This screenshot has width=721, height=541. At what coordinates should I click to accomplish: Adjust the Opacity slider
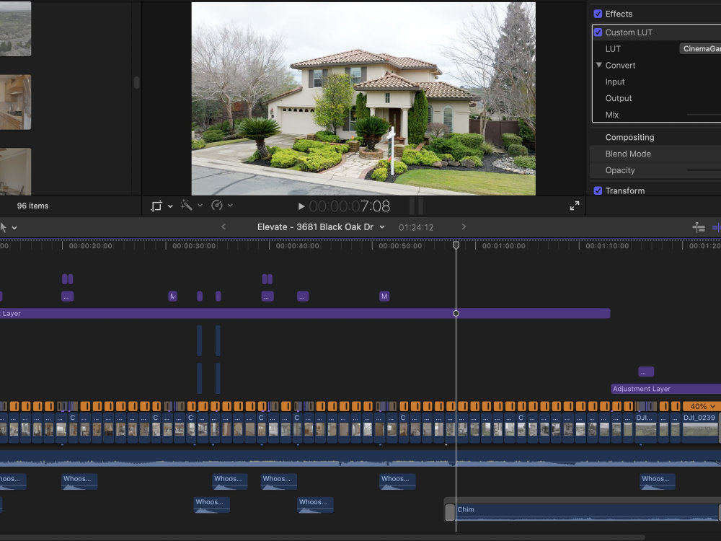704,170
